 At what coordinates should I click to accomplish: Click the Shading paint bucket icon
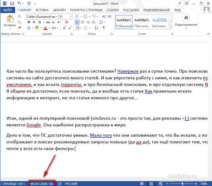point(77,28)
